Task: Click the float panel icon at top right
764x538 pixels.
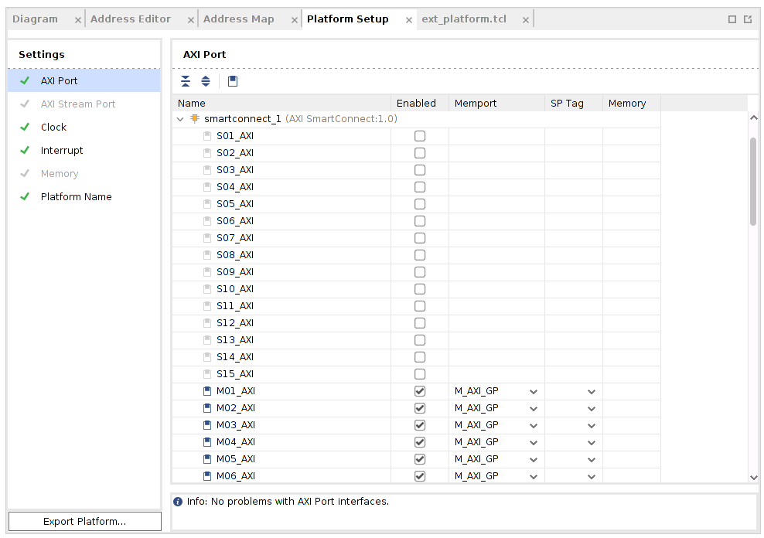Action: pyautogui.click(x=748, y=19)
